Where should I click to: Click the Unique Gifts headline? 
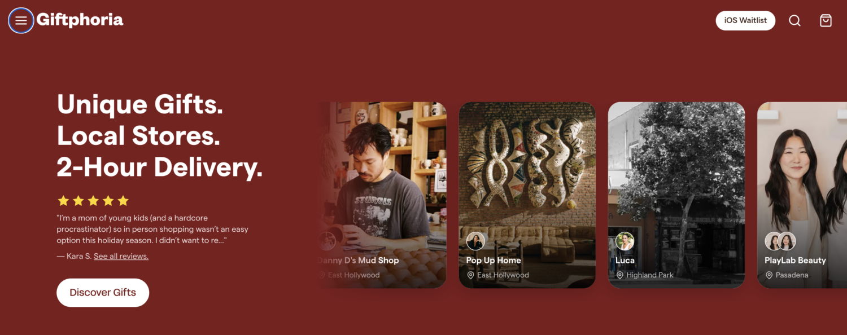pos(140,104)
